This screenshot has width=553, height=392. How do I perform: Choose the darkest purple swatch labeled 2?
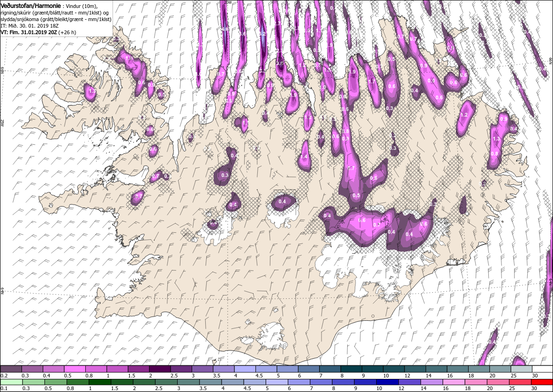coord(160,369)
